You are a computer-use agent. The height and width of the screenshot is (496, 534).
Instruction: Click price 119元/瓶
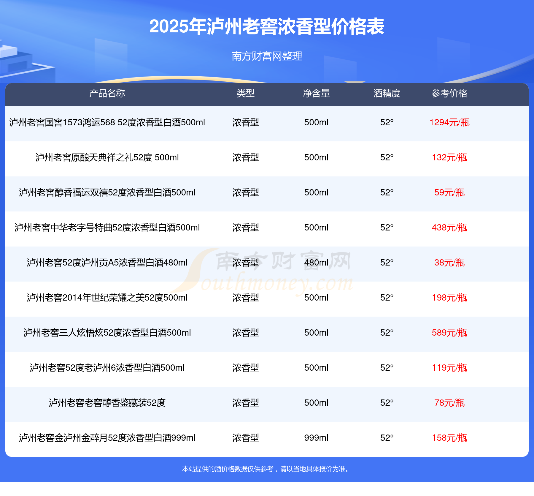point(449,368)
